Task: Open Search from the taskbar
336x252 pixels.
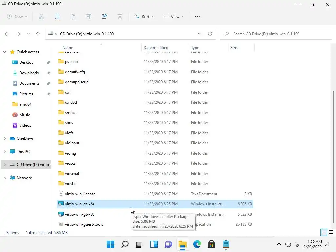Action: [x=125, y=244]
